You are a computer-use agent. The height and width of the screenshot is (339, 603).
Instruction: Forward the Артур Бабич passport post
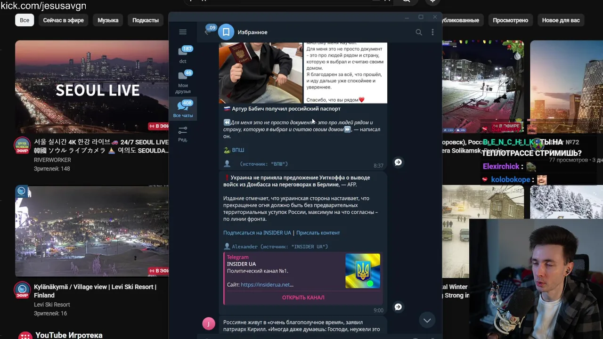(x=398, y=162)
